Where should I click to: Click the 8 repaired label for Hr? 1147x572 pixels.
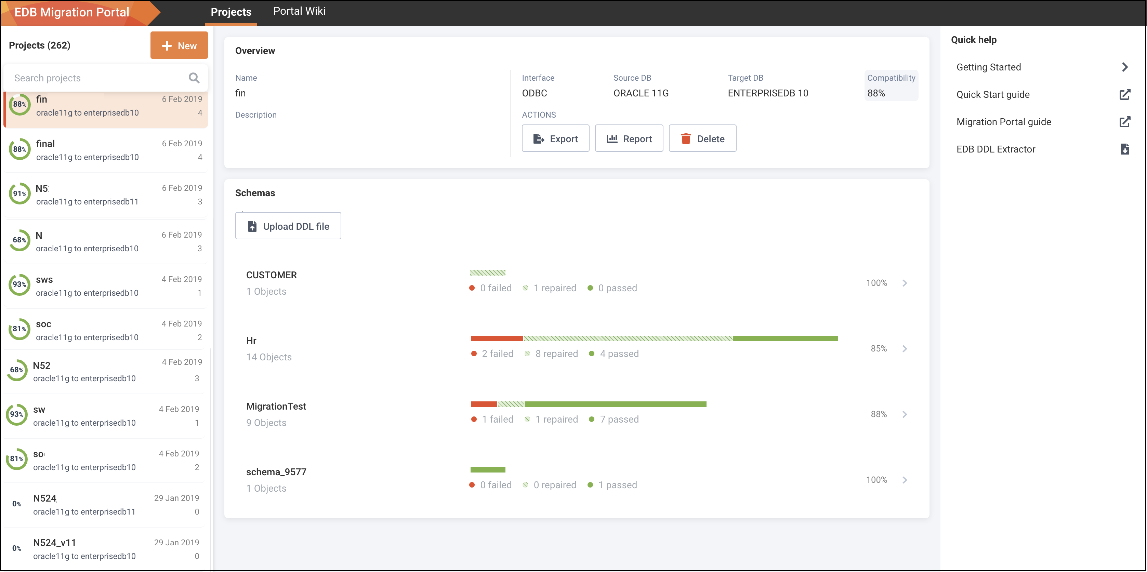[556, 354]
